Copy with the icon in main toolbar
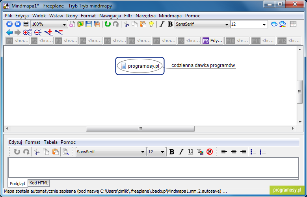307x197 pixels. click(x=134, y=24)
